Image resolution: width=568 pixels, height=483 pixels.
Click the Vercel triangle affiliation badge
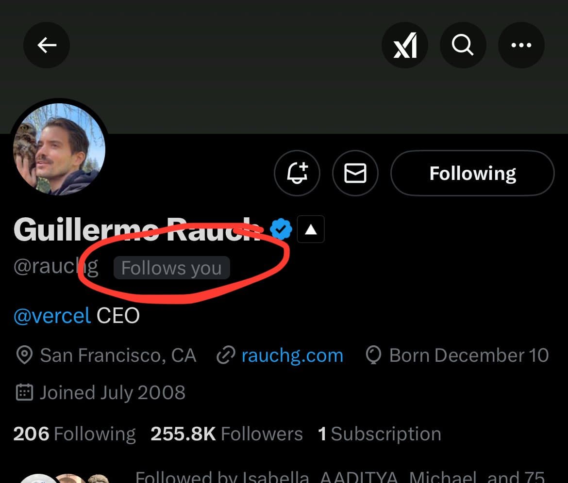[x=311, y=230]
